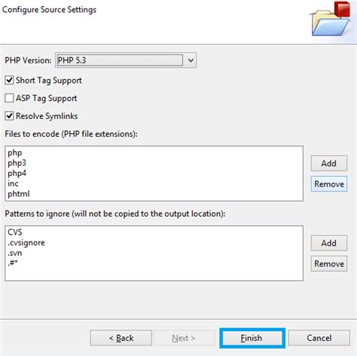Select 'CVS' ignore pattern

15,232
